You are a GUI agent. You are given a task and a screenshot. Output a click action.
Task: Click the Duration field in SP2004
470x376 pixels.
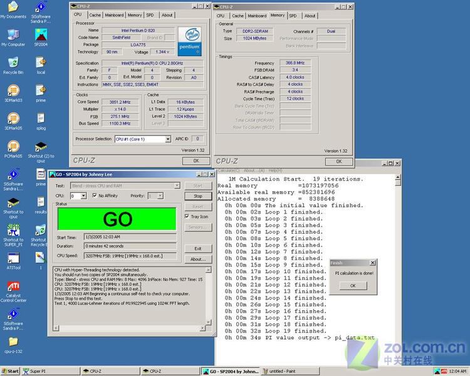tap(130, 246)
